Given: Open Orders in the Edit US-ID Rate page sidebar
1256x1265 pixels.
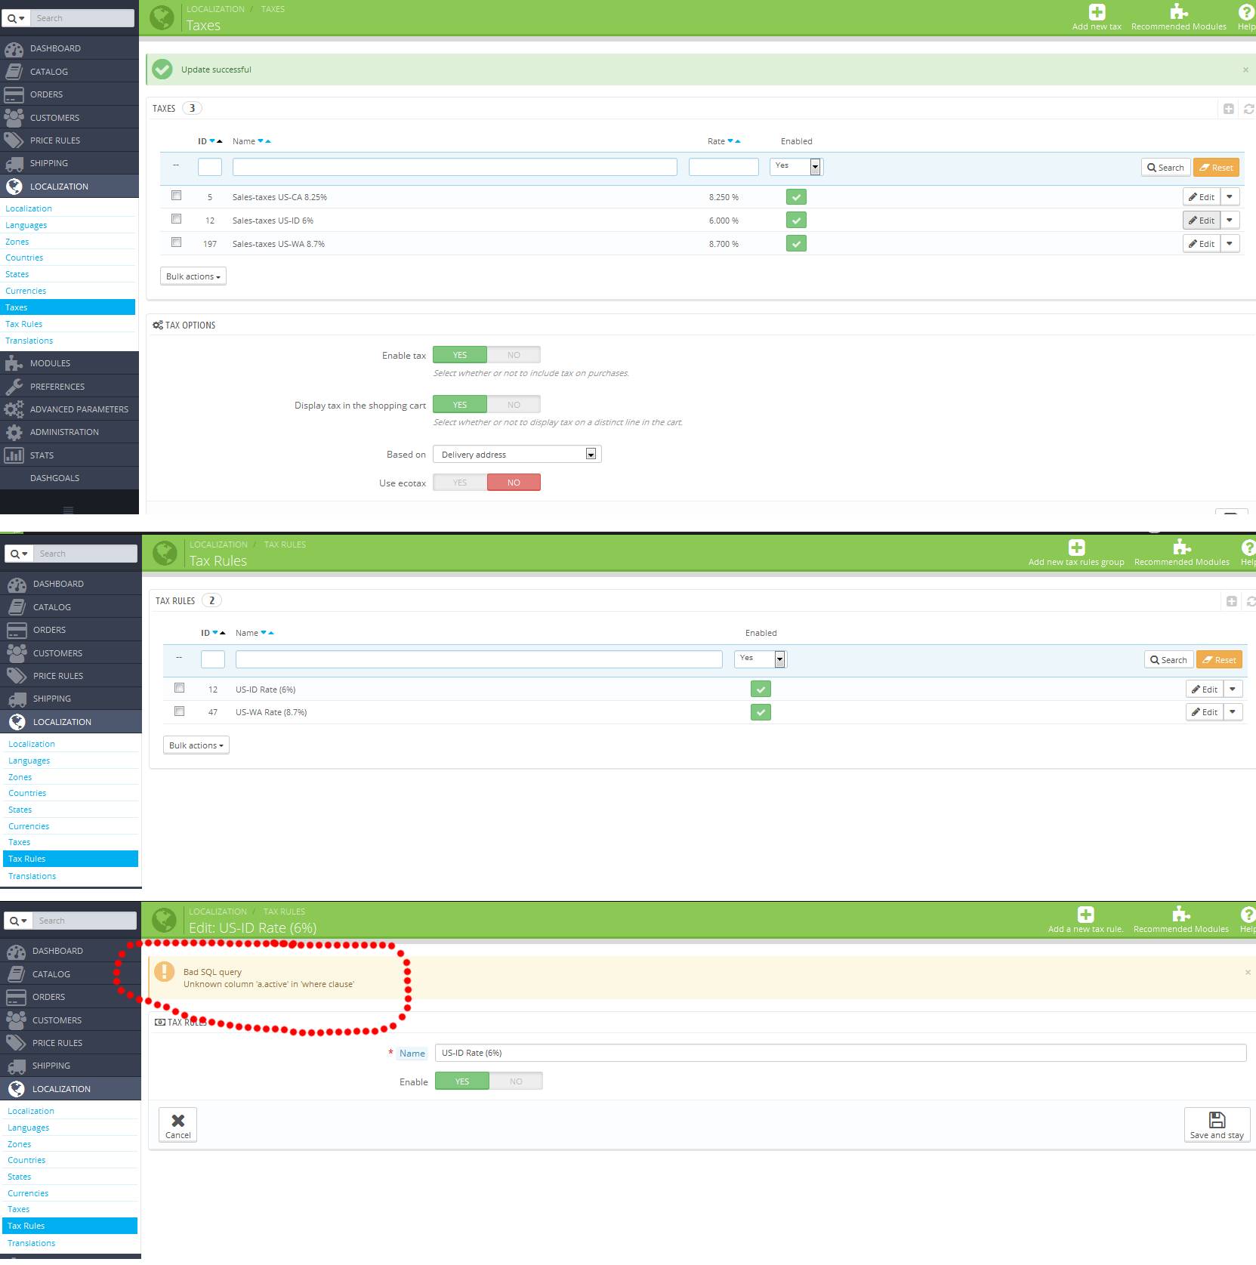Looking at the screenshot, I should coord(70,997).
